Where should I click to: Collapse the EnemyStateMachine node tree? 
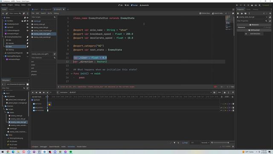4,37
